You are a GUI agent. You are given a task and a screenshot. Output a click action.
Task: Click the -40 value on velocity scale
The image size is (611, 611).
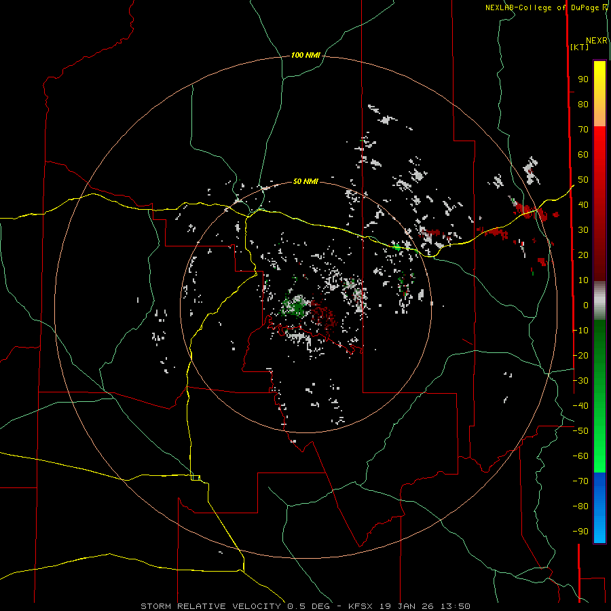pos(580,406)
